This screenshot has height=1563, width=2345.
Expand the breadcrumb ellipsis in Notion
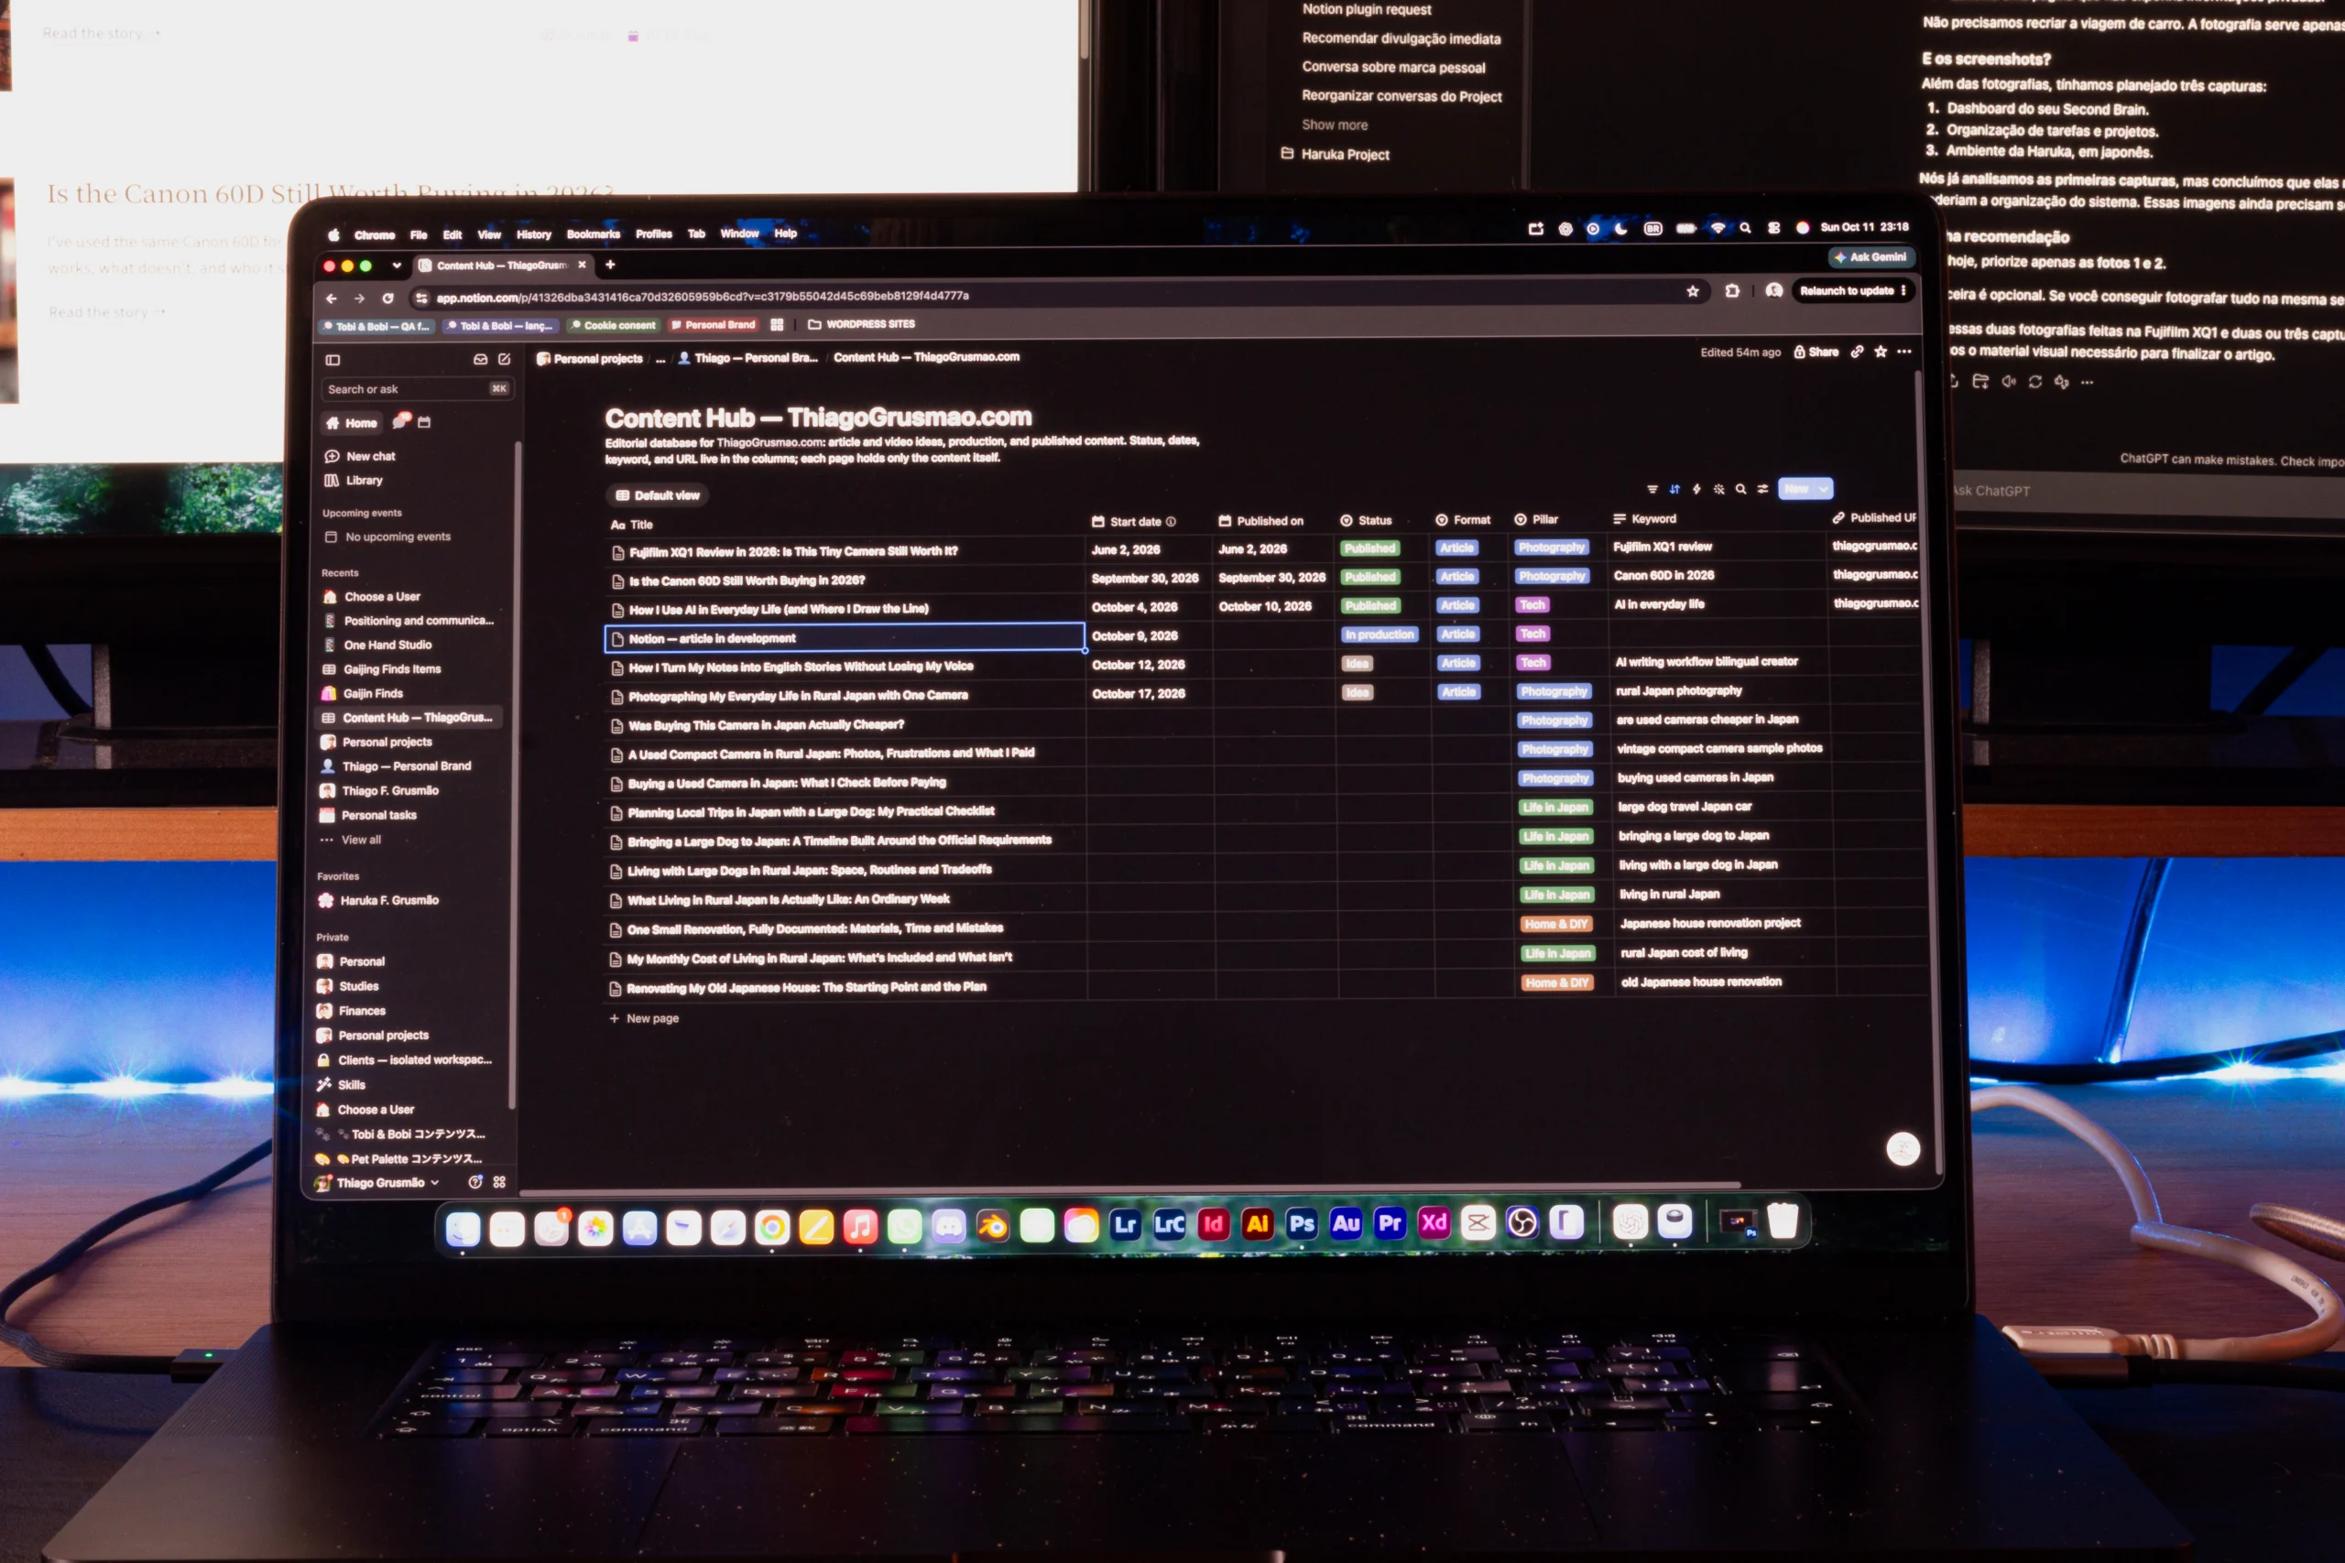660,359
